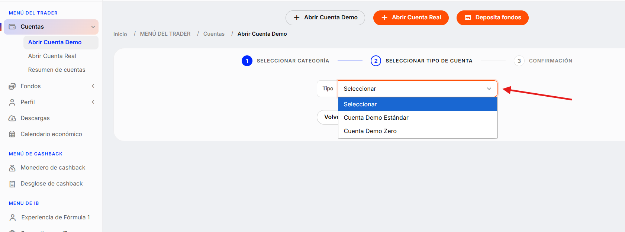Open the Tipo dropdown selector
Viewport: 625px width, 232px height.
point(417,89)
